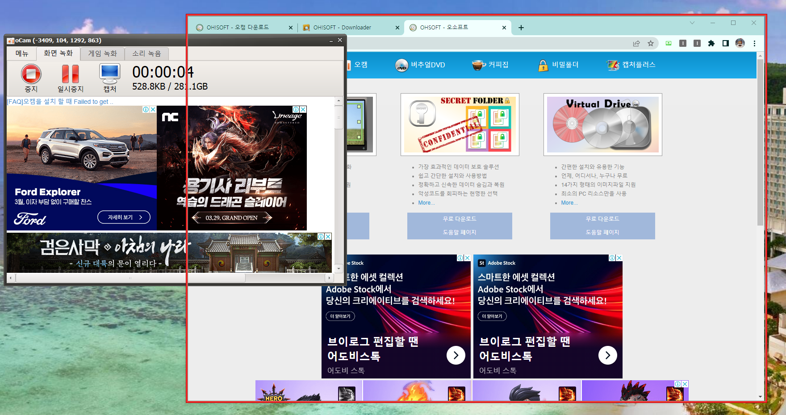Image resolution: width=786 pixels, height=415 pixels.
Task: Click 무료 다운로드 under Secret Folder
Action: pyautogui.click(x=460, y=219)
